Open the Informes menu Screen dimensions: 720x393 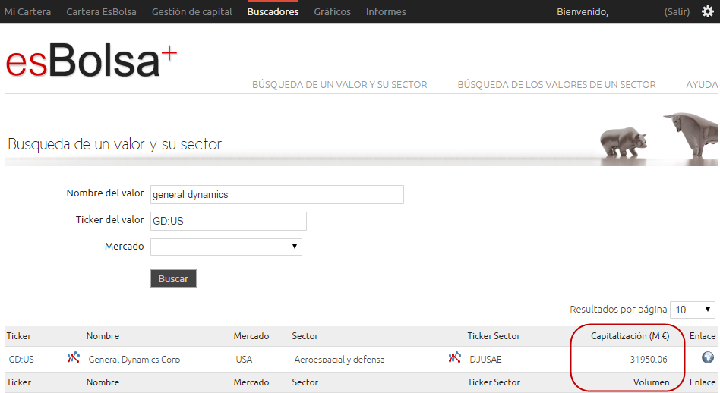pos(386,11)
